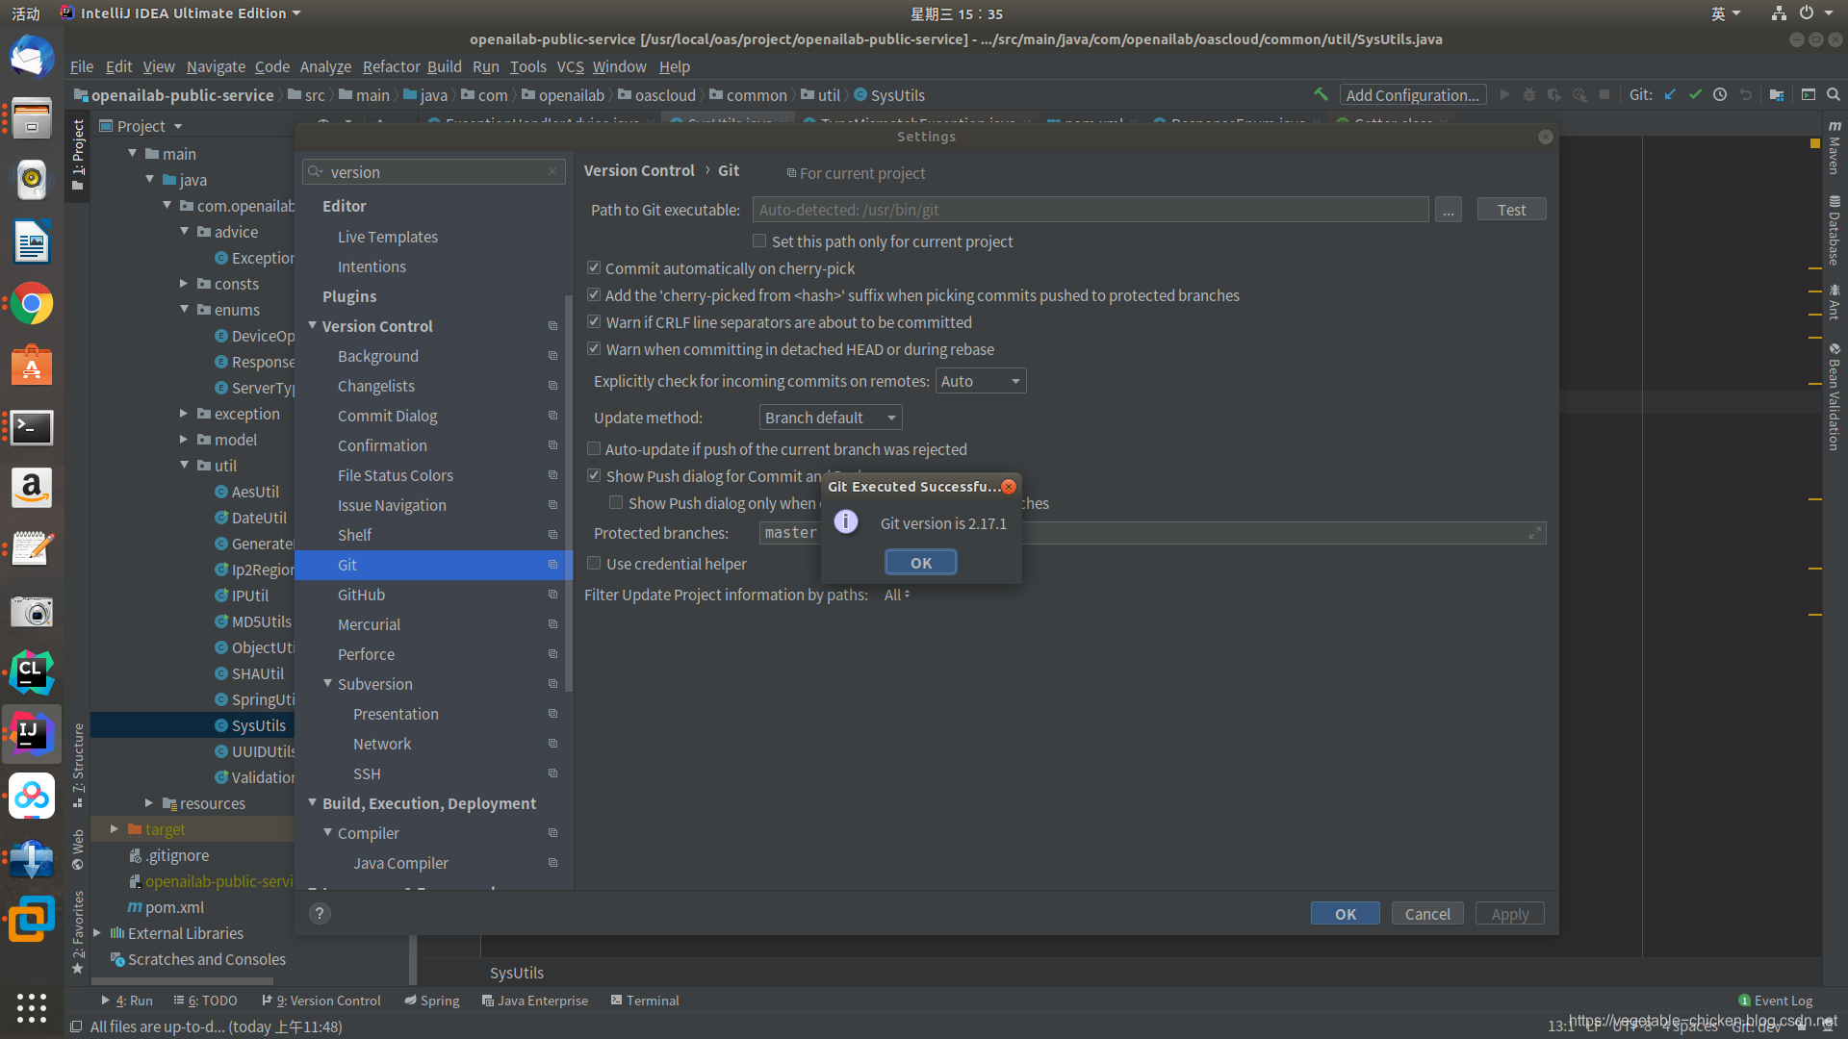Dismiss Git version dialog with OK
The image size is (1848, 1039).
pyautogui.click(x=920, y=561)
